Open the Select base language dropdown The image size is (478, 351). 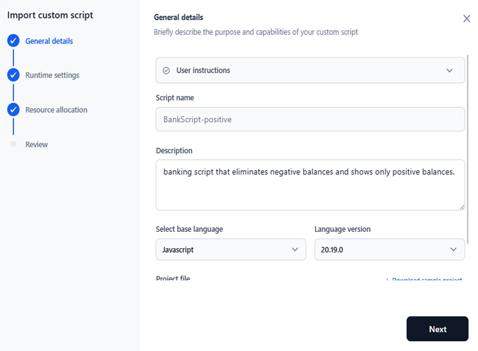[x=230, y=250]
